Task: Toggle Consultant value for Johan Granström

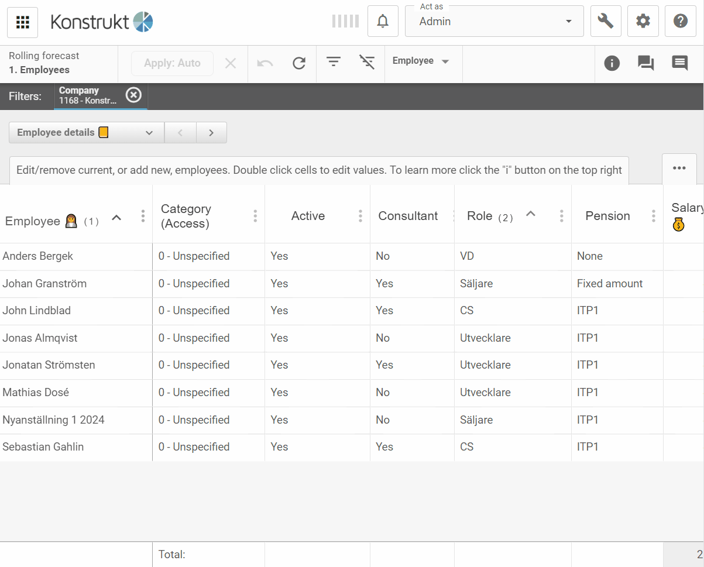Action: click(x=384, y=284)
